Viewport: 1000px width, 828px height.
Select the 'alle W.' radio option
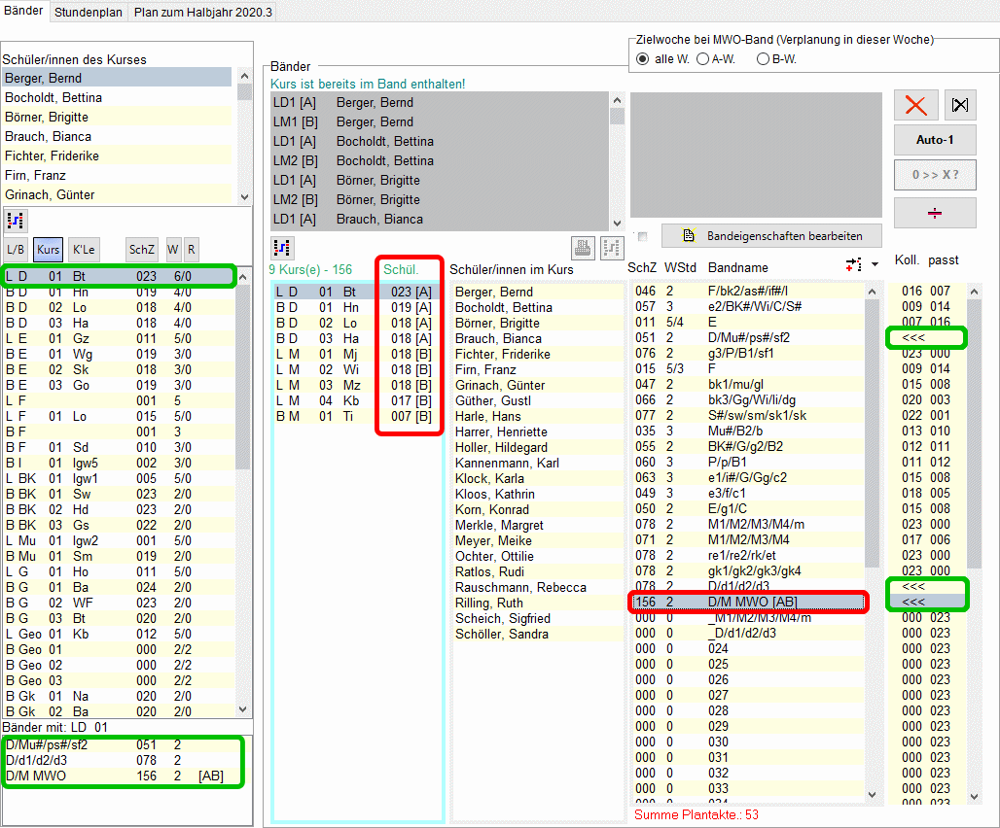click(x=642, y=59)
